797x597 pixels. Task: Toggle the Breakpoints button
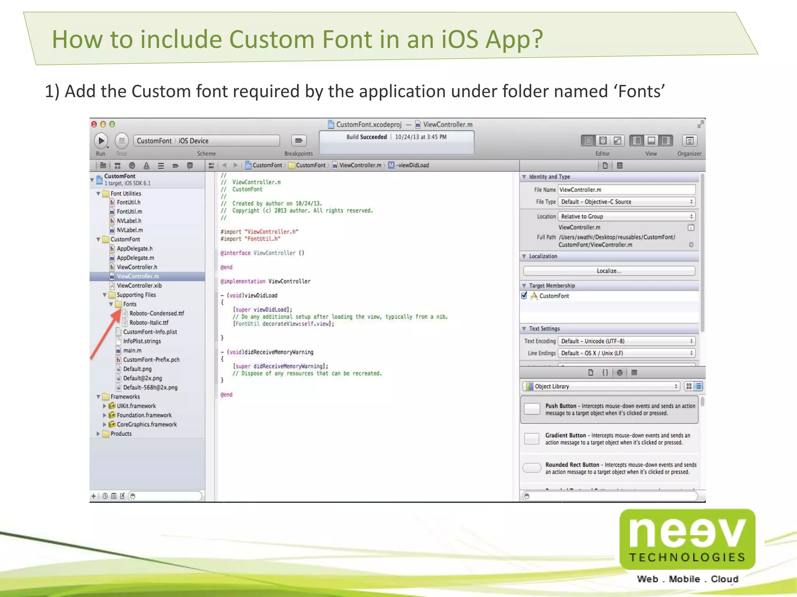[298, 141]
